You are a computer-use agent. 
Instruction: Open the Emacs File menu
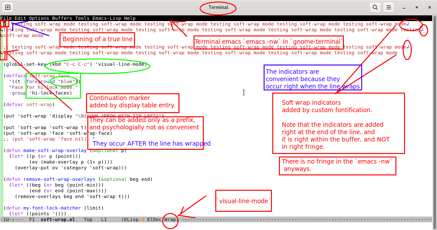(x=6, y=18)
